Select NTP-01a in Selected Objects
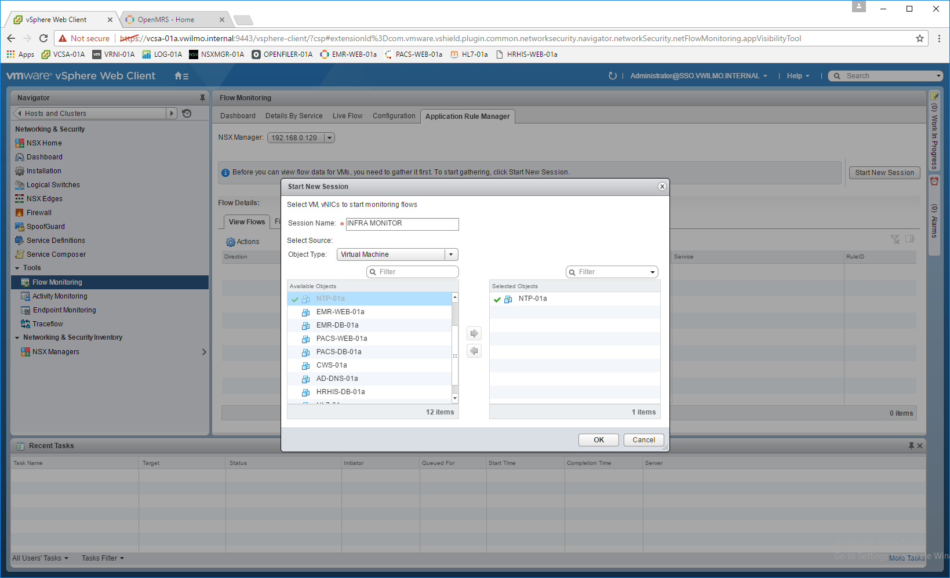Screen dimensions: 950x578 tap(575, 299)
